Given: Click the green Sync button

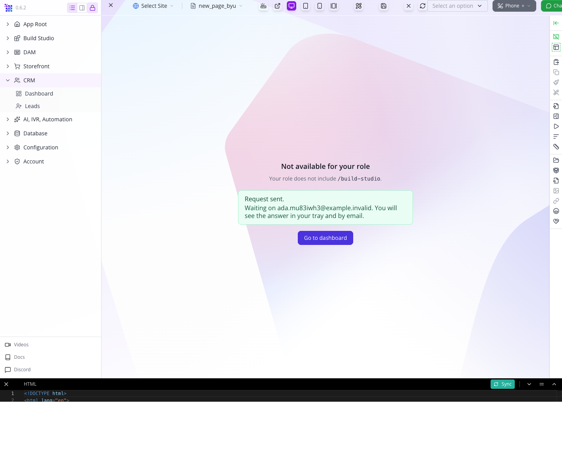Looking at the screenshot, I should coord(503,384).
